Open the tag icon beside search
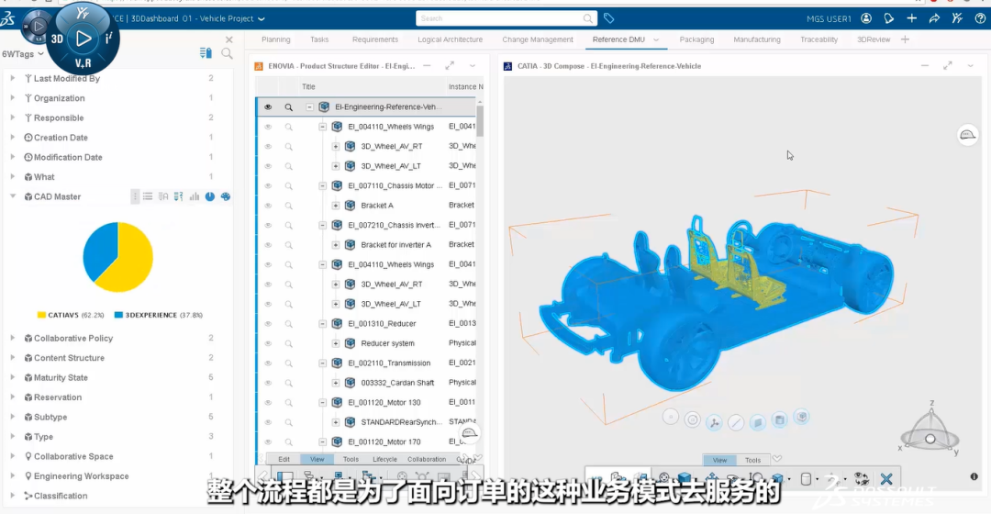Image resolution: width=991 pixels, height=514 pixels. click(608, 18)
